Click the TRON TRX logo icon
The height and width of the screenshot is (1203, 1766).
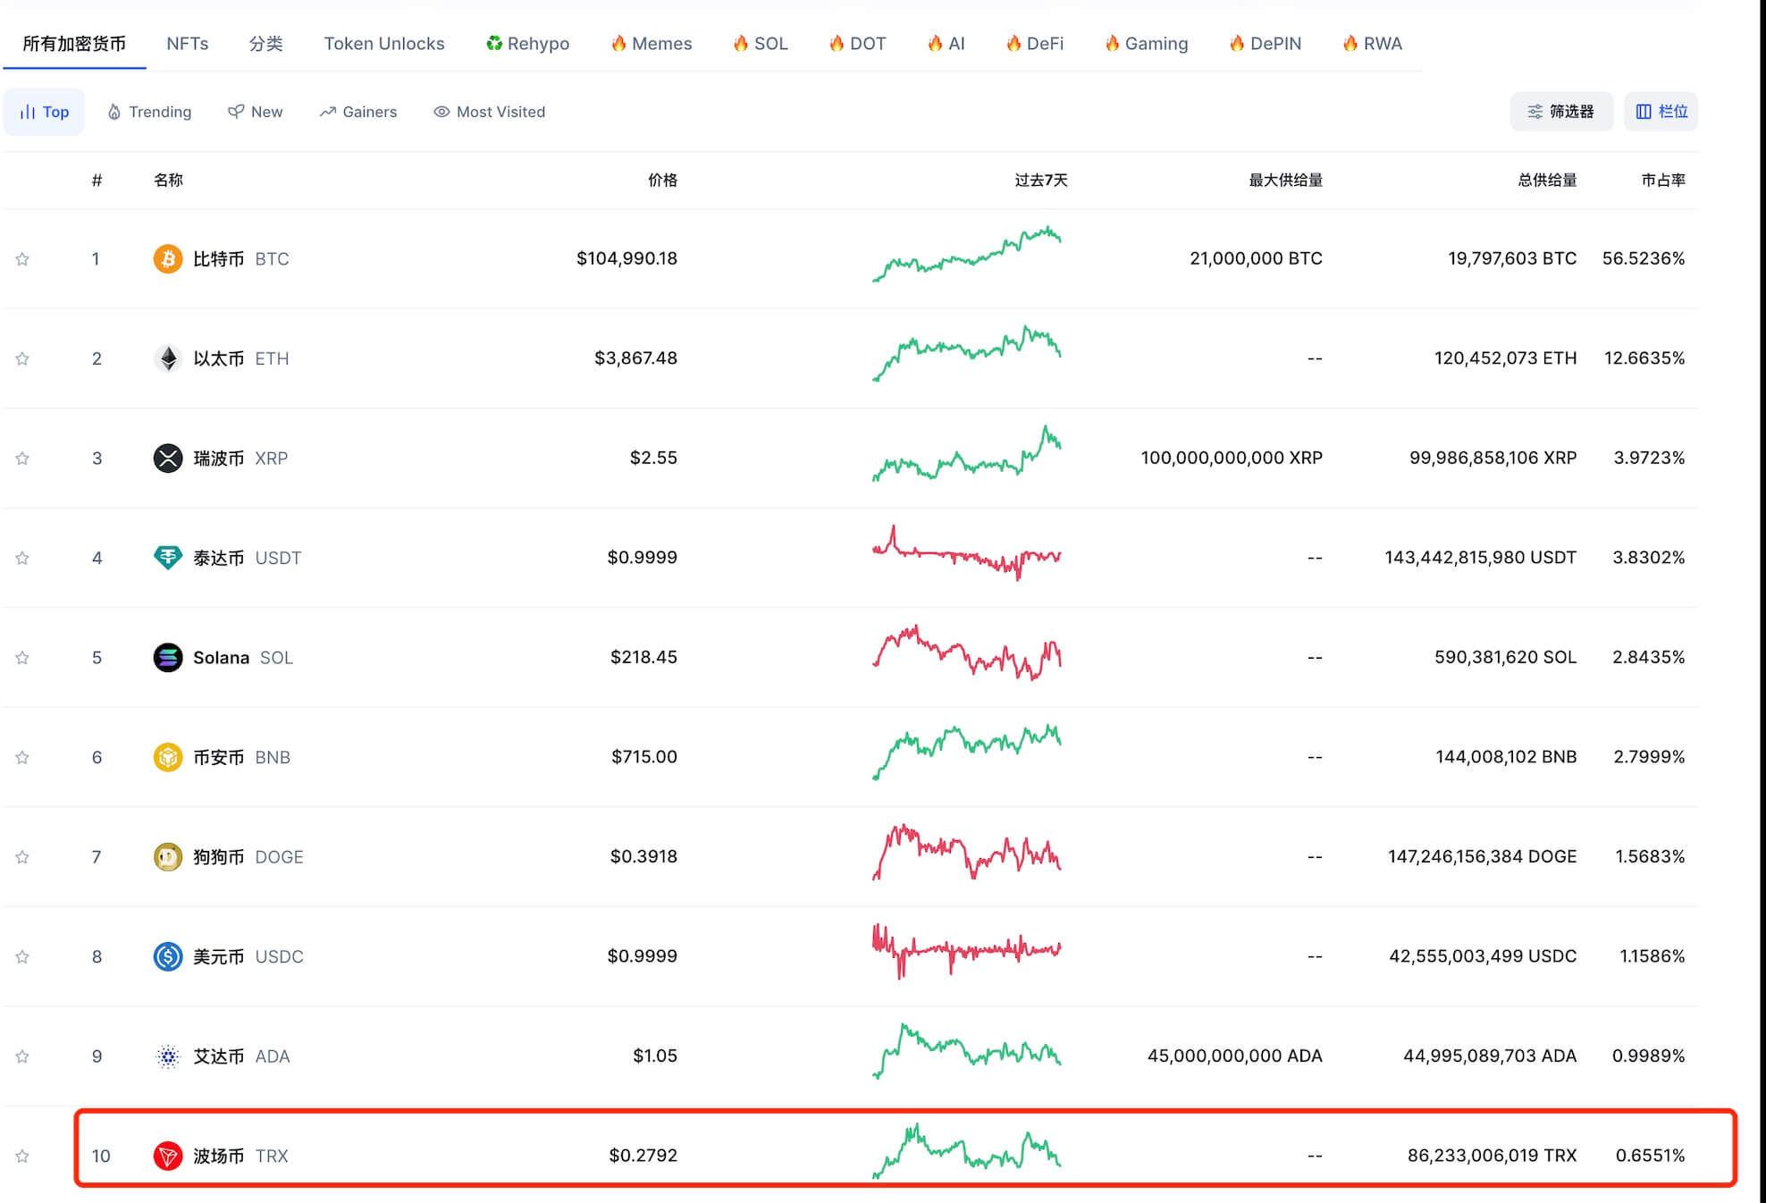tap(168, 1156)
